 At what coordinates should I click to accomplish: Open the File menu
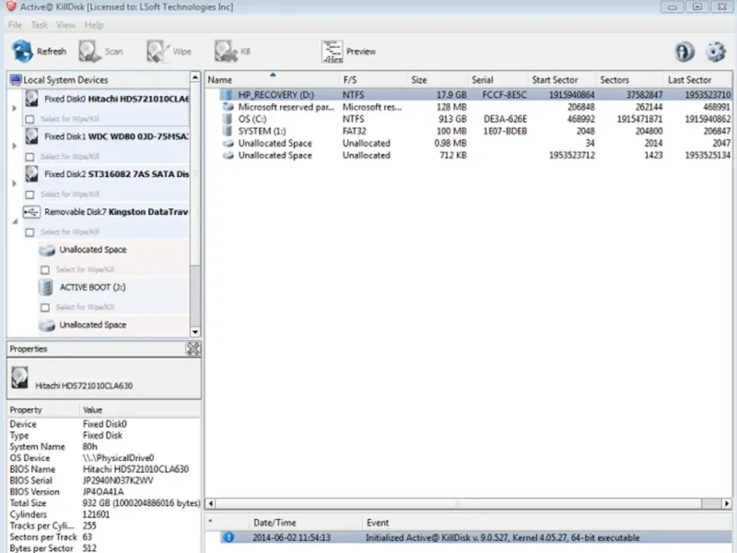pos(15,25)
